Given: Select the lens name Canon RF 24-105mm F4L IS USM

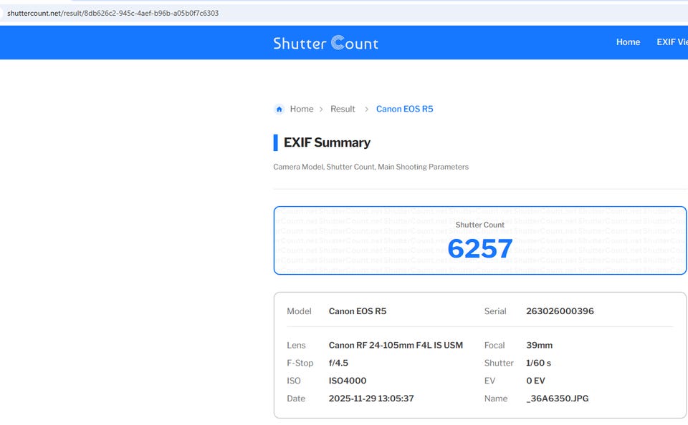Looking at the screenshot, I should pyautogui.click(x=396, y=346).
